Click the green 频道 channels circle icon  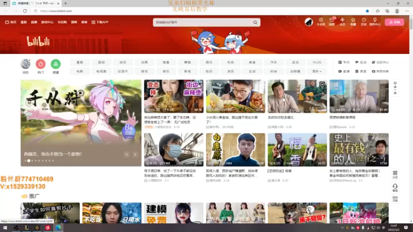56,64
